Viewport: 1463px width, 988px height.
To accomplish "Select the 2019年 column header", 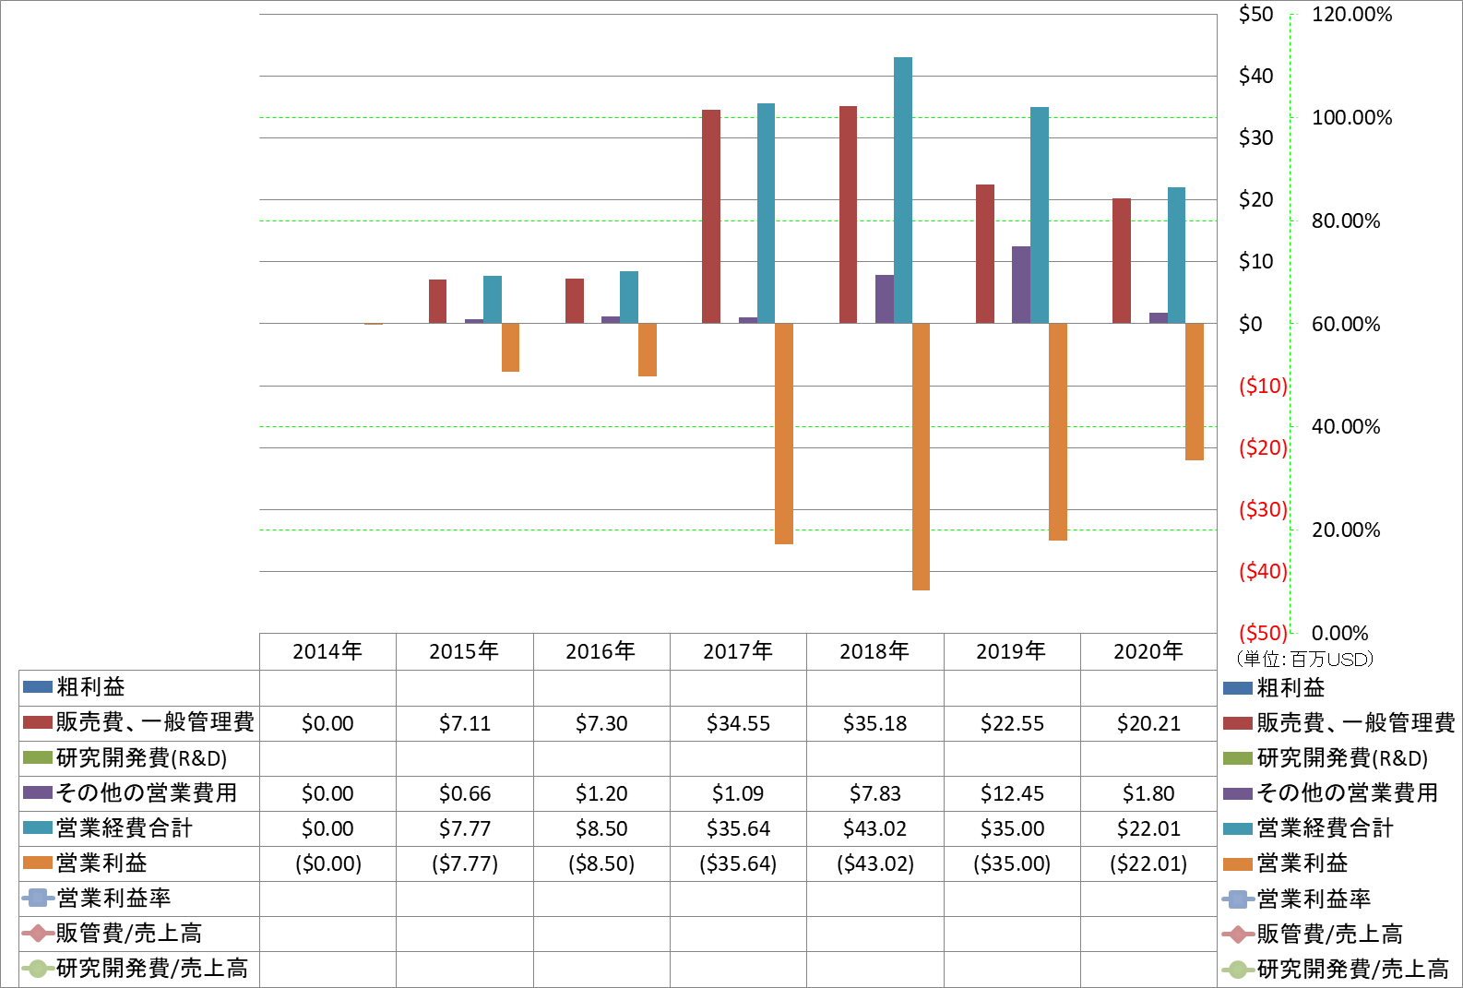I will 1012,651.
